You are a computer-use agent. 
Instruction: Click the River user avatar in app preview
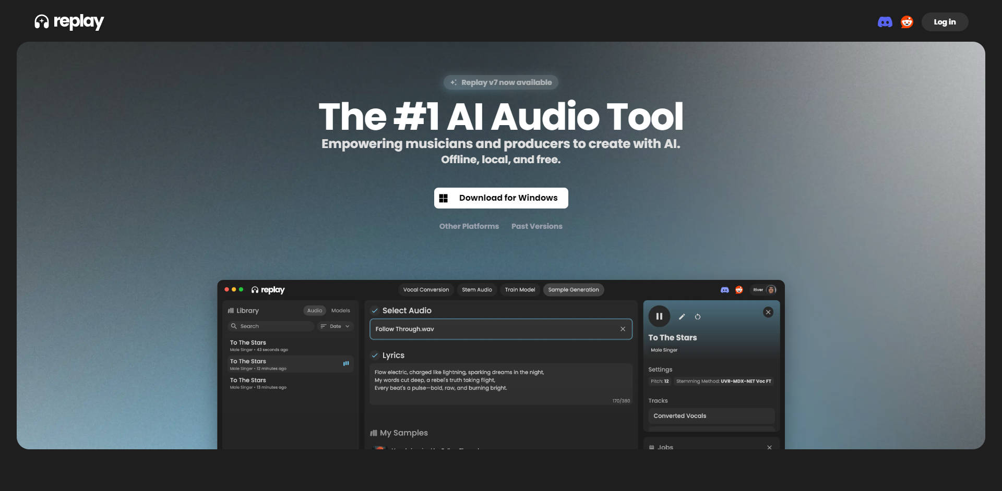(771, 290)
